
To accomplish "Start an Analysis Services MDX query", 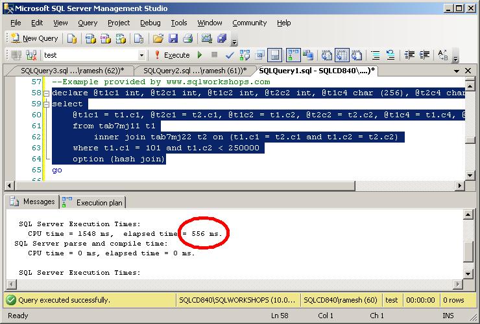I will [x=90, y=38].
